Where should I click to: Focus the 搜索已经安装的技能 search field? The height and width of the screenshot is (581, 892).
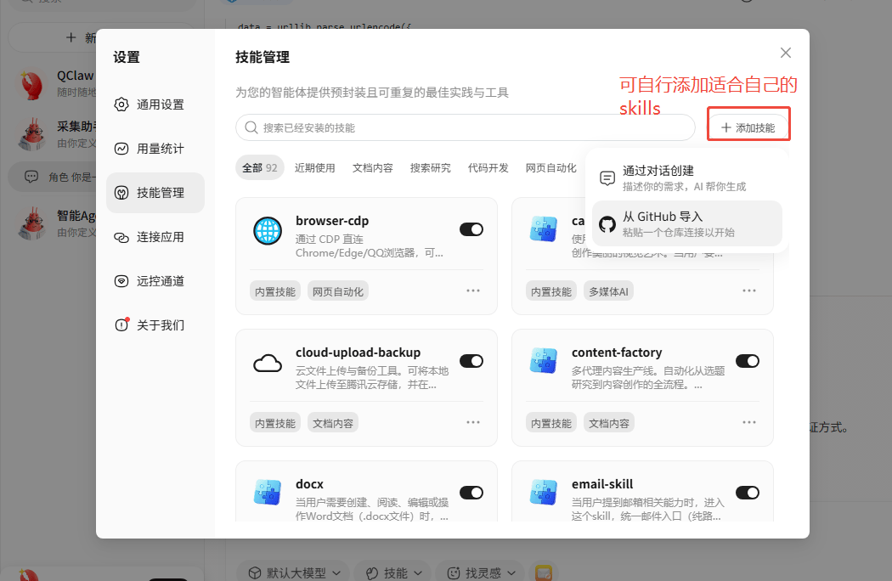(465, 127)
